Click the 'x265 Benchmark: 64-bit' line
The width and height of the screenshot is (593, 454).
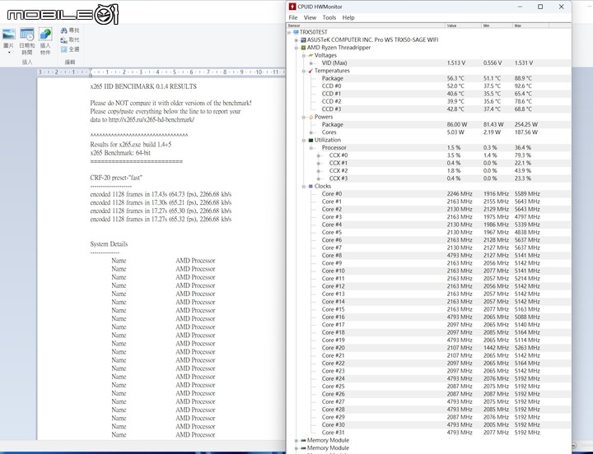coord(120,153)
